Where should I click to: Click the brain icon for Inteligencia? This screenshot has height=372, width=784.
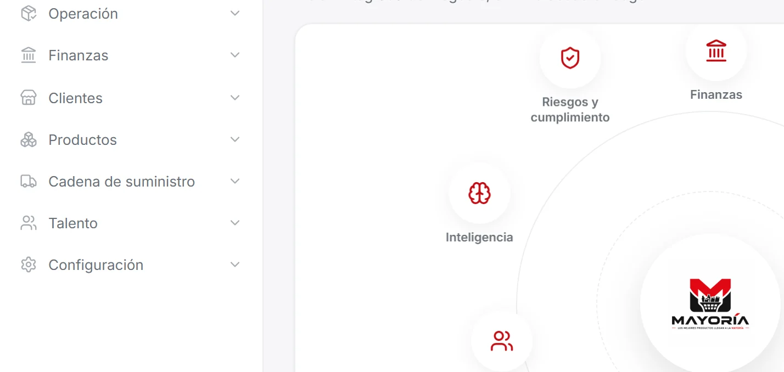point(479,193)
